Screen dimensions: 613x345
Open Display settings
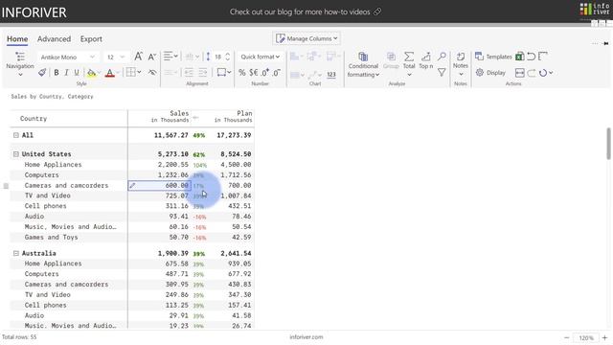tap(490, 73)
